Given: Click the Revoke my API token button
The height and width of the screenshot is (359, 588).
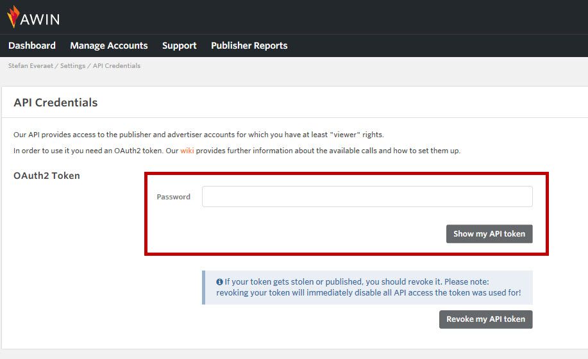Looking at the screenshot, I should click(485, 319).
